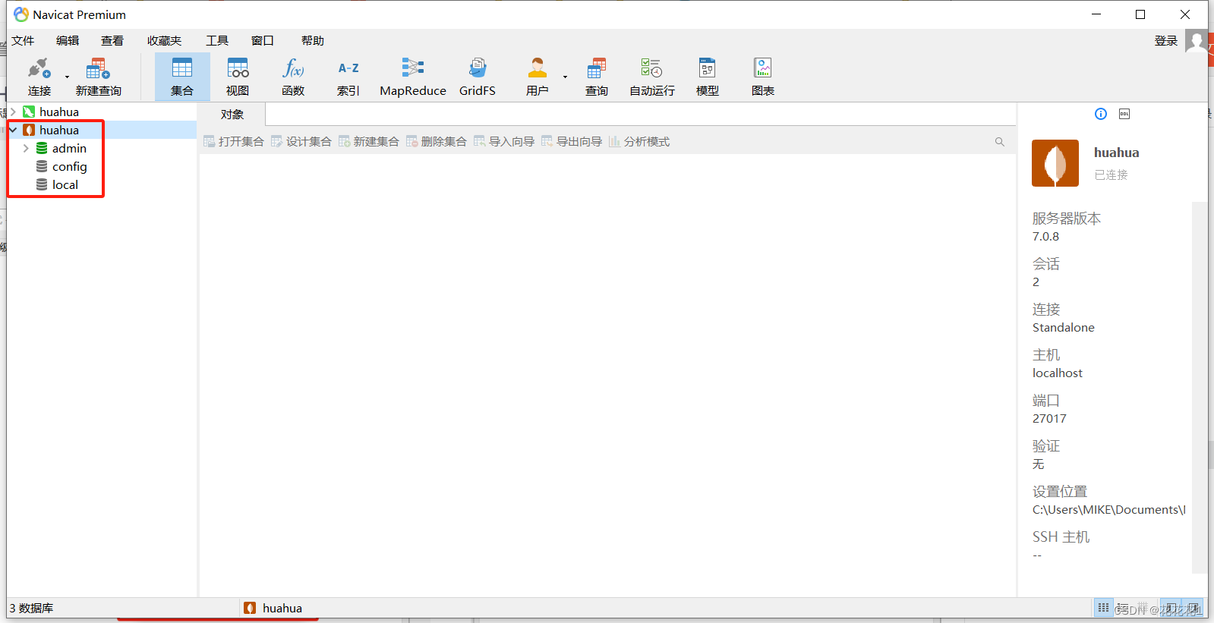Open the 工具 menu

pos(217,41)
